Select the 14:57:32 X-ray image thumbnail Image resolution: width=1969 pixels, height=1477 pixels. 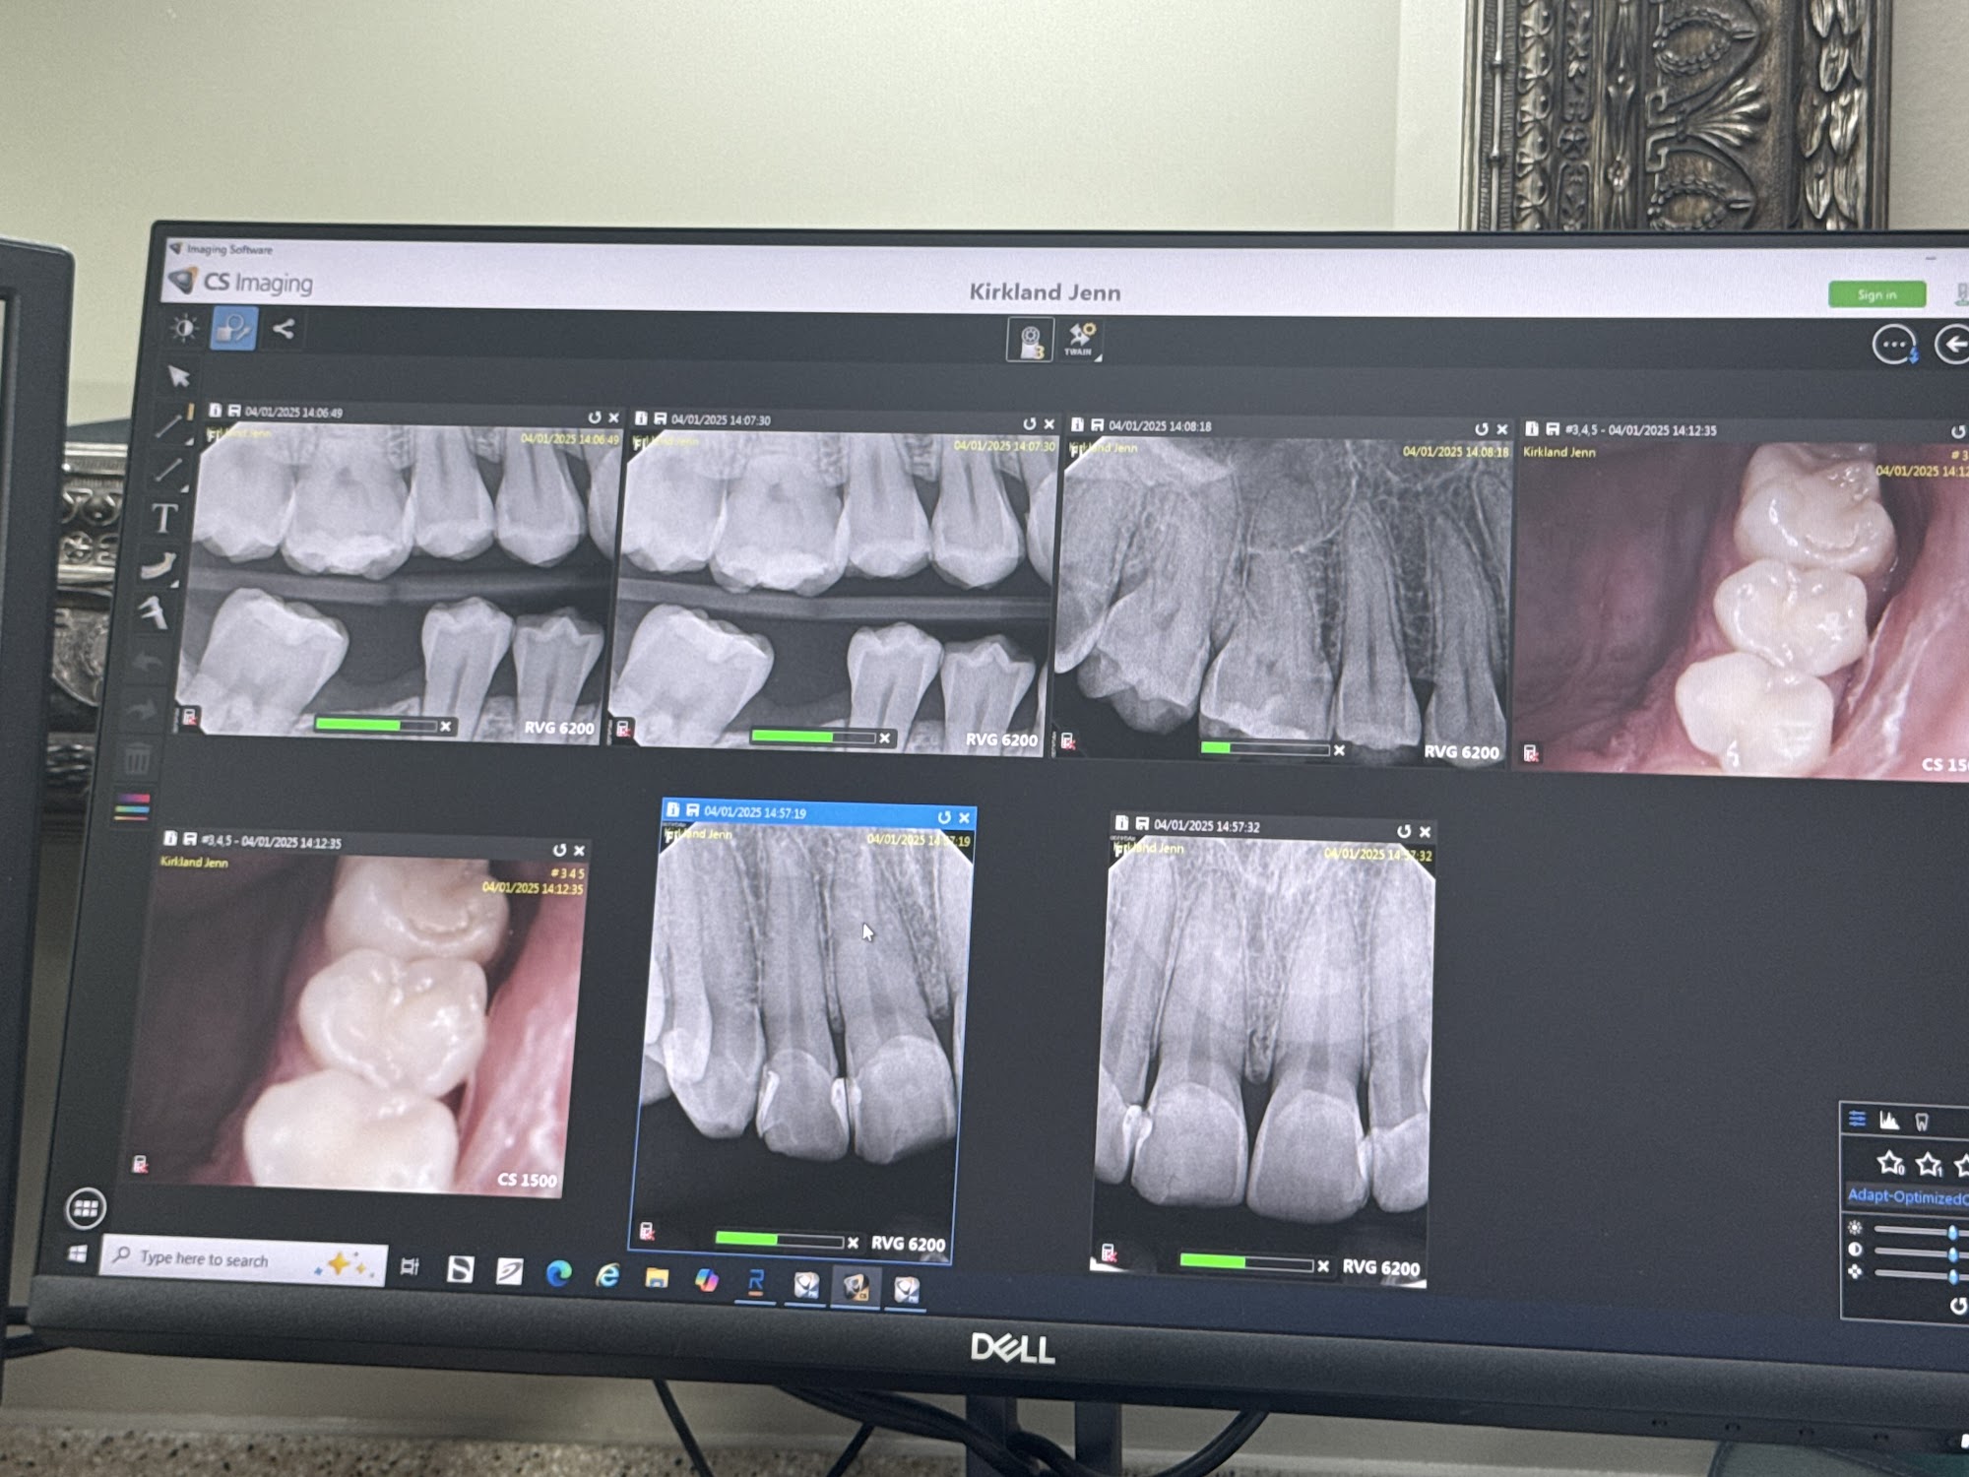click(x=1265, y=1044)
